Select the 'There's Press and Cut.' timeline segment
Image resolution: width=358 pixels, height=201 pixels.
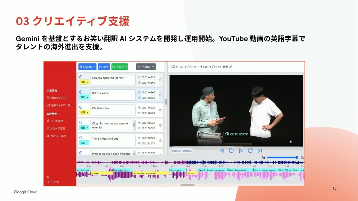point(240,170)
